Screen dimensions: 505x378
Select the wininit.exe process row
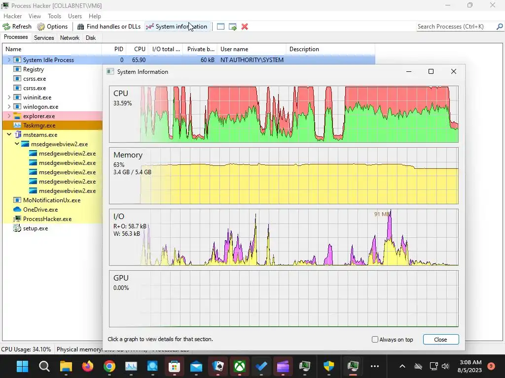pos(52,97)
